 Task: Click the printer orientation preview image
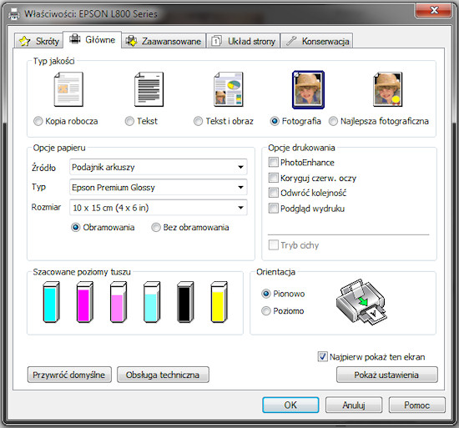(x=361, y=302)
